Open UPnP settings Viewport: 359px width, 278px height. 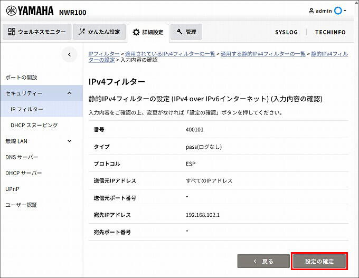[12, 189]
